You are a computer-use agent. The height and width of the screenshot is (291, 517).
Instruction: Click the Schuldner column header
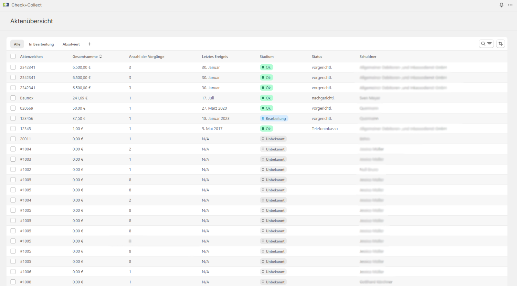pyautogui.click(x=368, y=57)
